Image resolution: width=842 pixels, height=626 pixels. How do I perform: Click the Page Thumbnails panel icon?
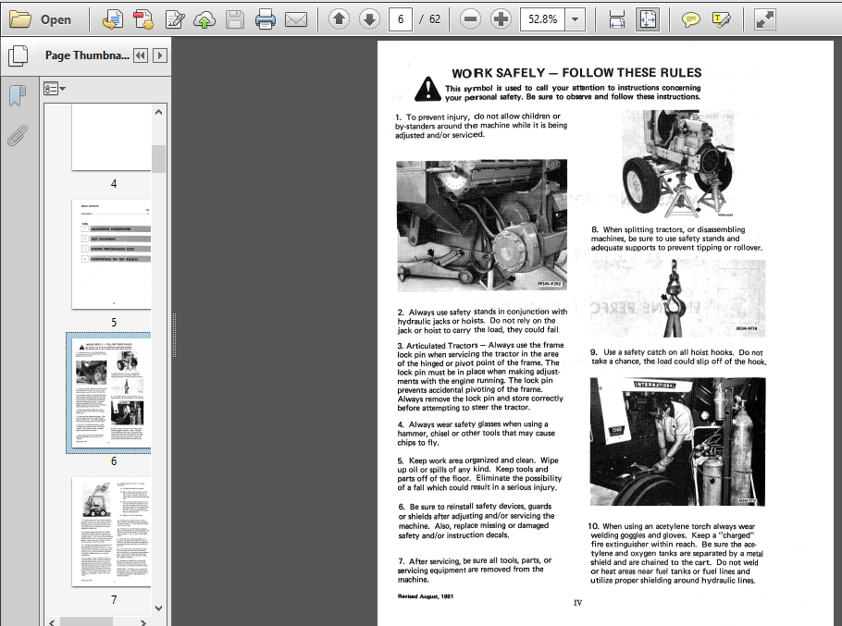click(x=19, y=55)
